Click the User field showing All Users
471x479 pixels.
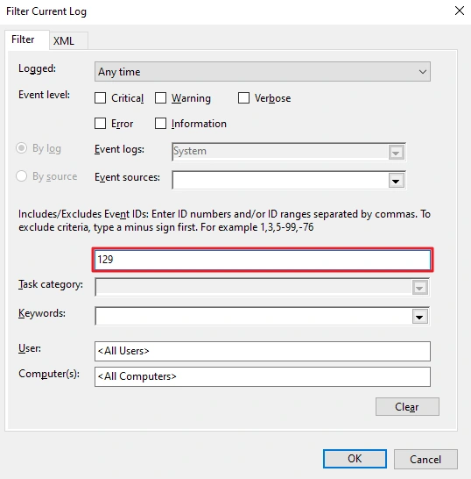click(262, 351)
